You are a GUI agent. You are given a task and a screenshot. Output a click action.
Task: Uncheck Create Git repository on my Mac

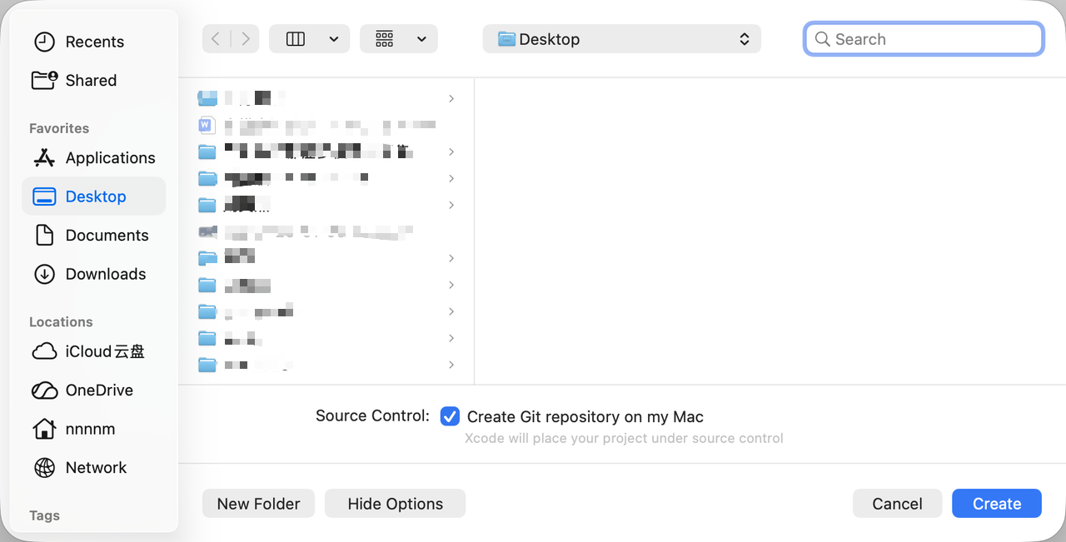(450, 416)
